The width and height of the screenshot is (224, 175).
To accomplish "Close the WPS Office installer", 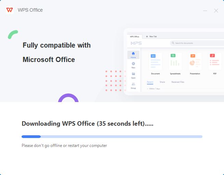I will (x=216, y=11).
